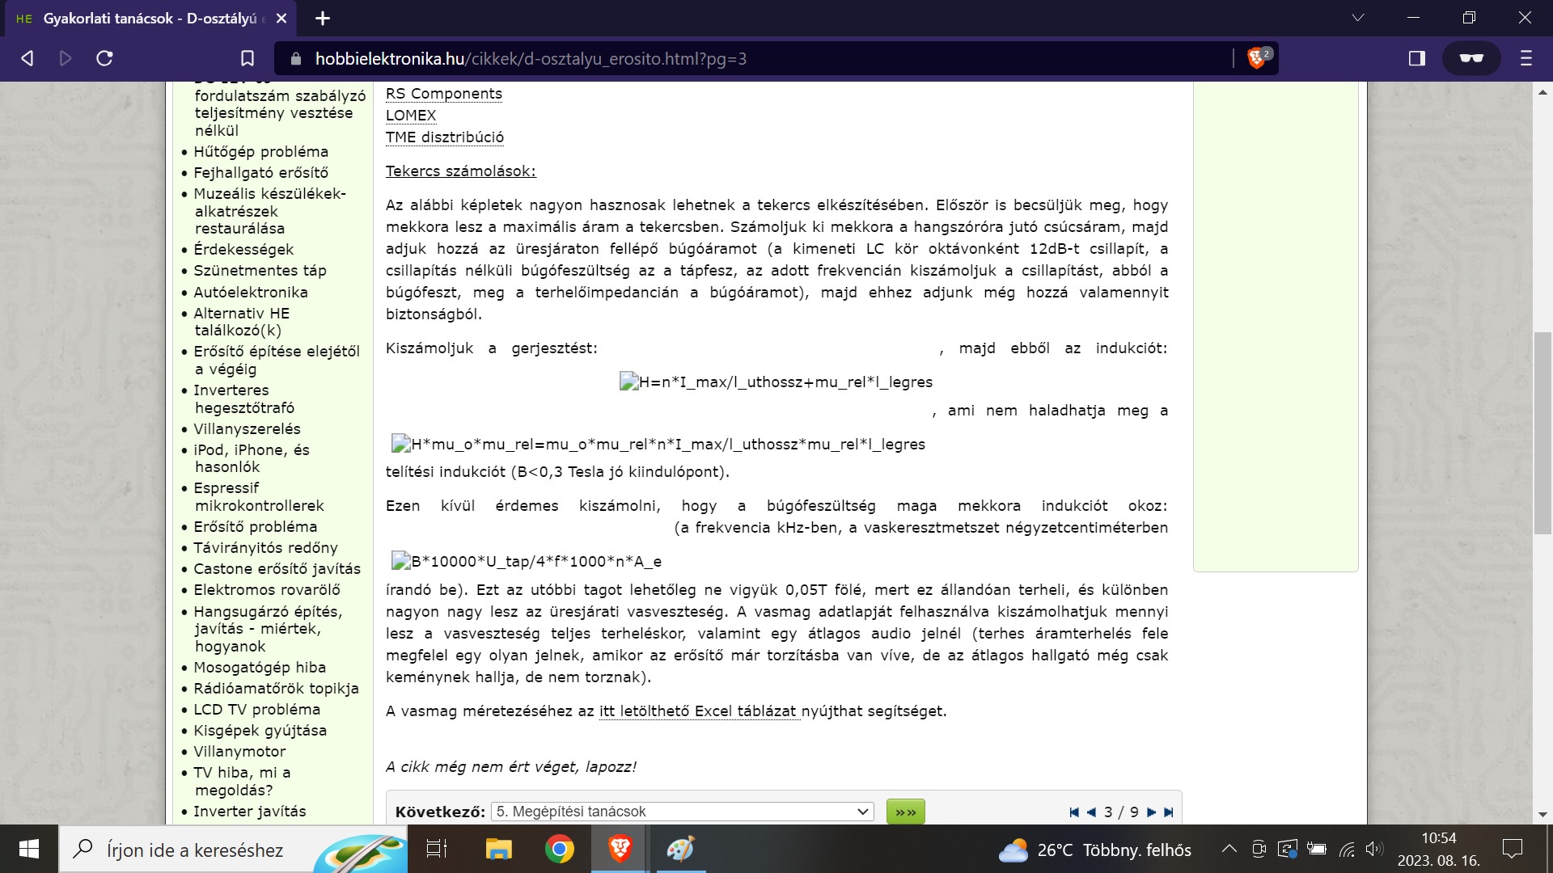Jump to last article page icon

1168,812
